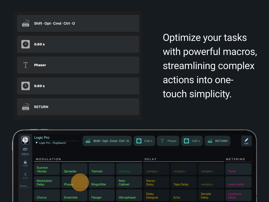The height and width of the screenshot is (202, 269).
Task: Click the keyboard icon on the RETURN step
Action: (x=210, y=141)
